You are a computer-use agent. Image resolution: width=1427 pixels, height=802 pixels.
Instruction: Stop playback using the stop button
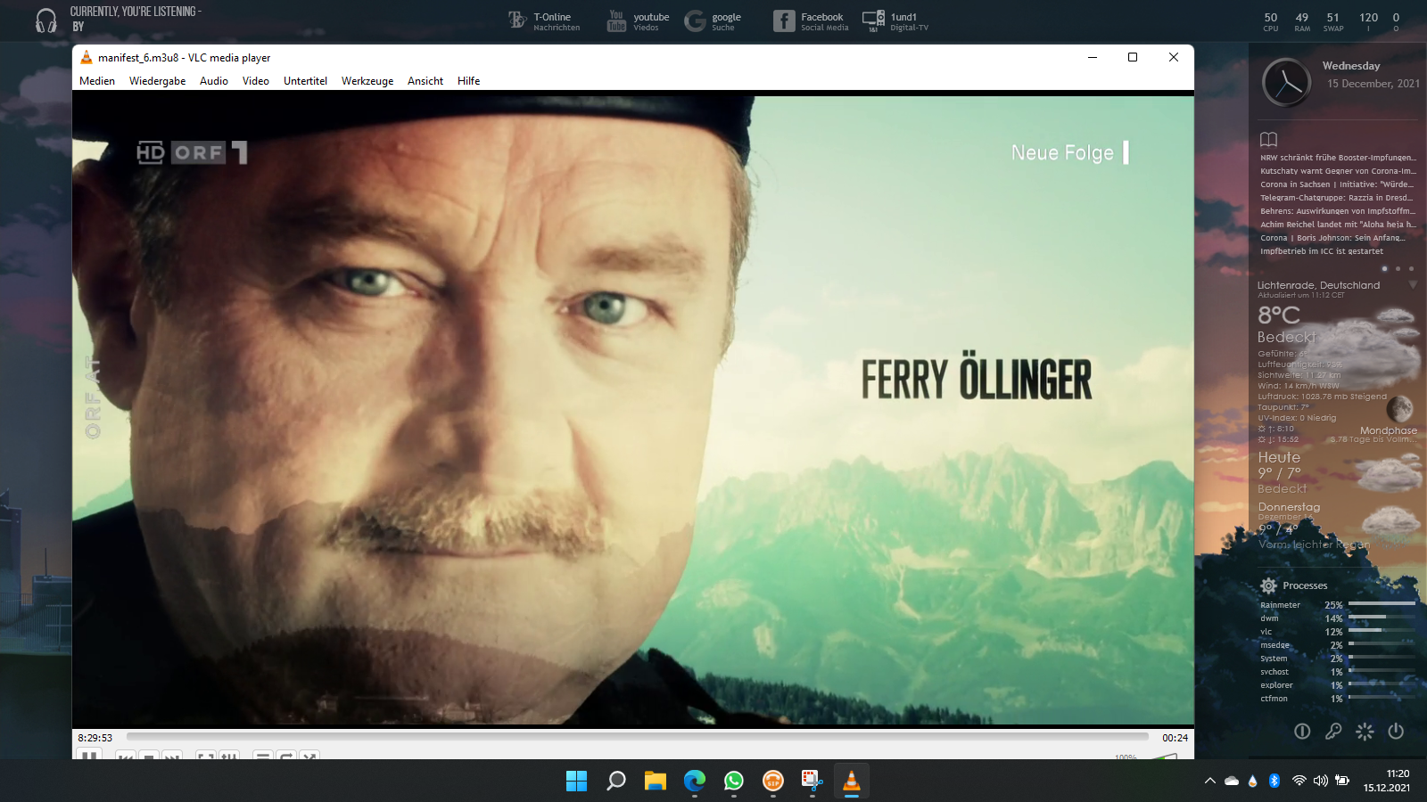point(150,756)
